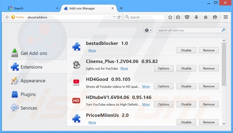233x133 pixels.
Task: Select the Extensions category
Action: point(37,67)
